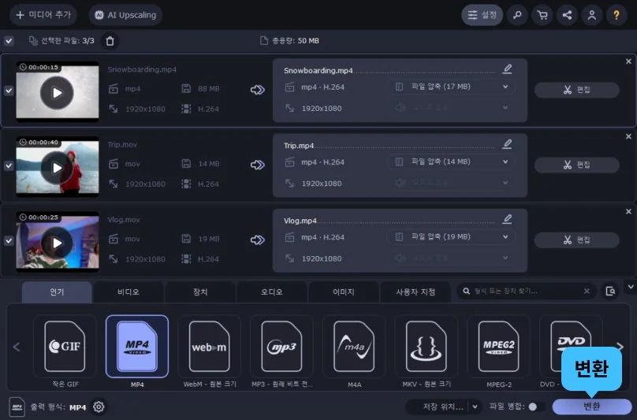Open the user account icon
637x420 pixels.
point(592,15)
